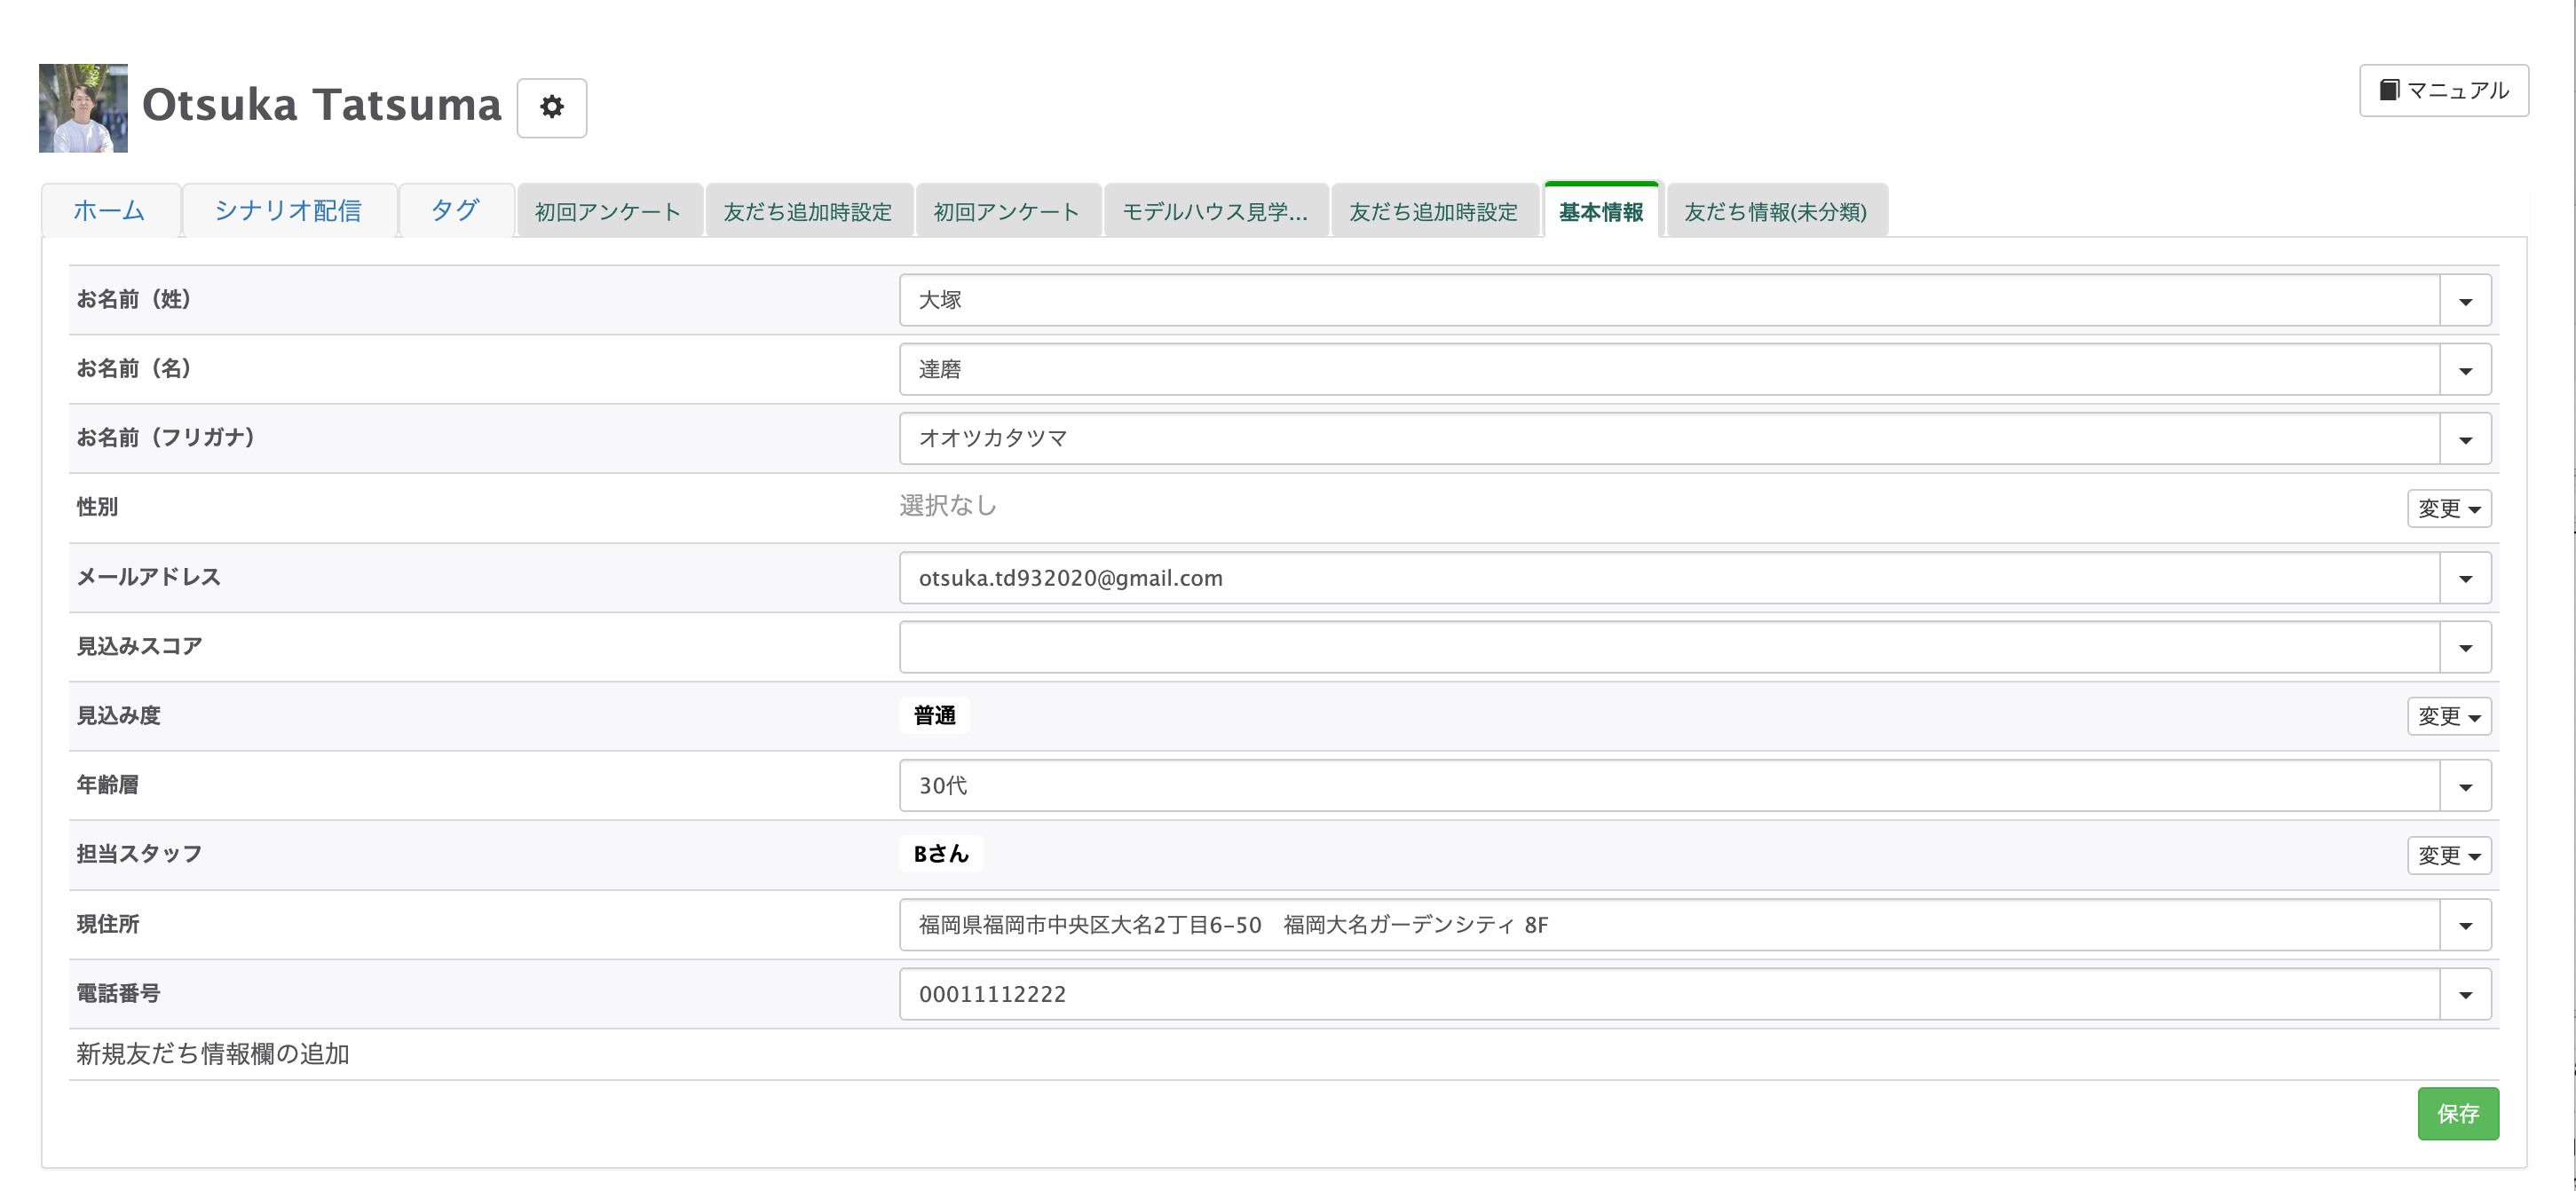Change the 担当スタッフ via 変更 button
Image resolution: width=2576 pixels, height=1191 pixels.
click(x=2448, y=855)
